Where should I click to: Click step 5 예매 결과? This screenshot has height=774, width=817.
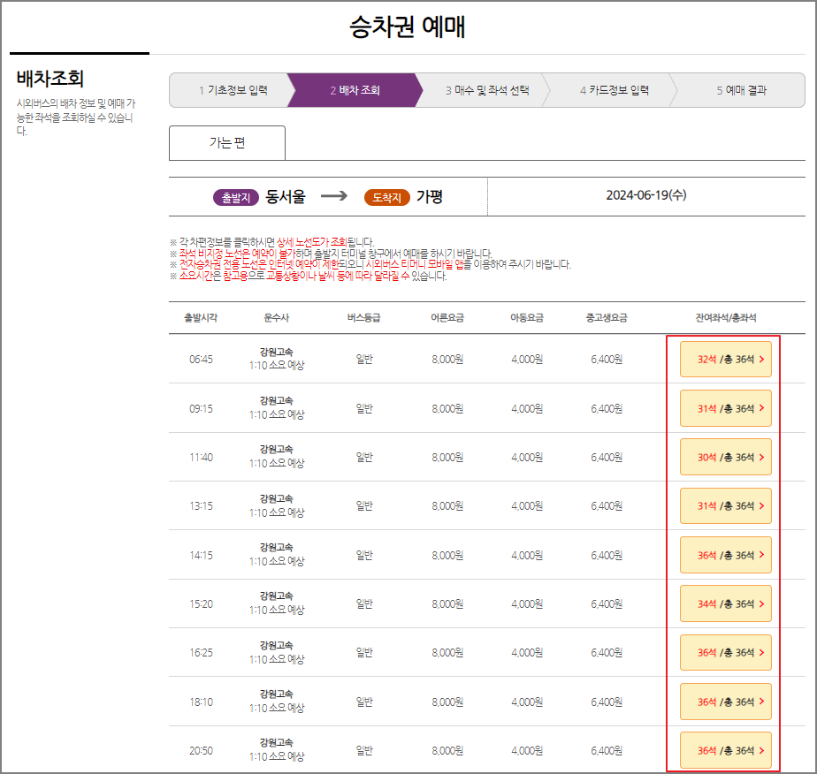(x=741, y=89)
